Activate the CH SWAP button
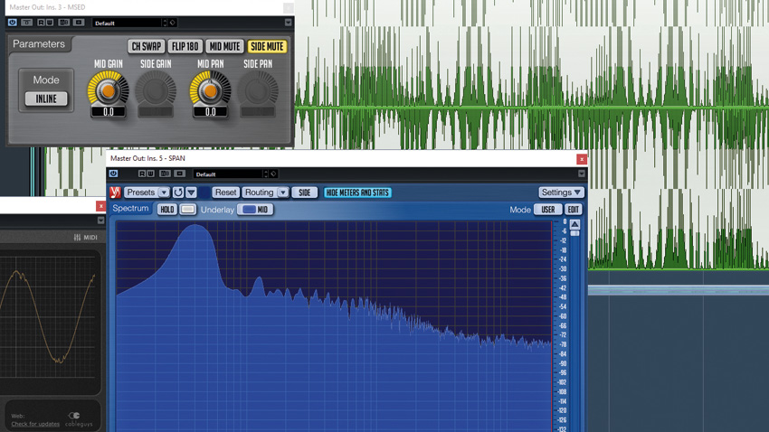This screenshot has height=432, width=769. [x=147, y=46]
